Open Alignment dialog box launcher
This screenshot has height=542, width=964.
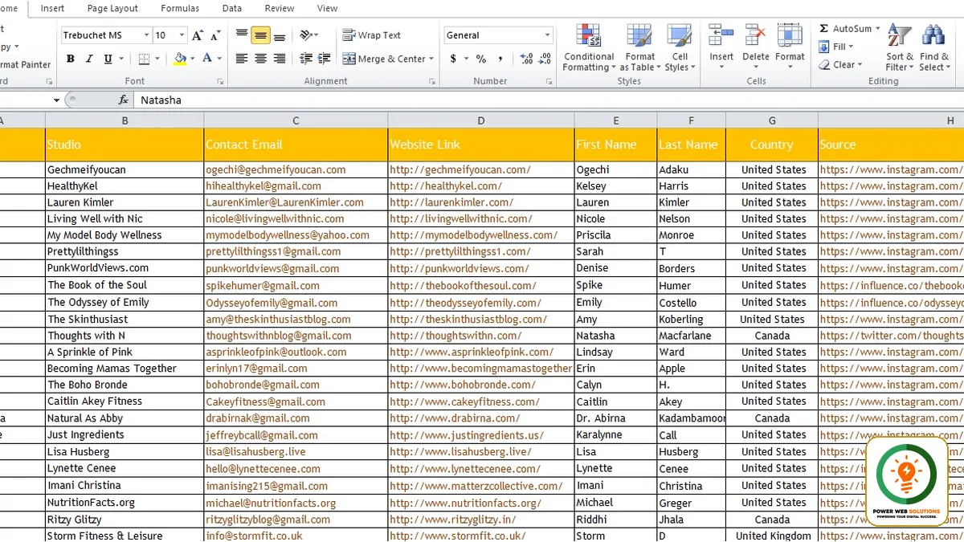(x=432, y=81)
